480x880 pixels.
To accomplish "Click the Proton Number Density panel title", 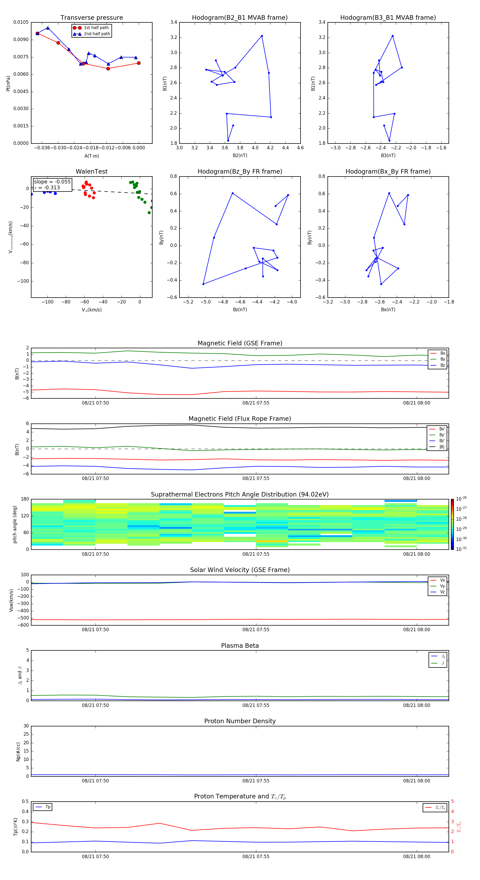I will [x=240, y=721].
